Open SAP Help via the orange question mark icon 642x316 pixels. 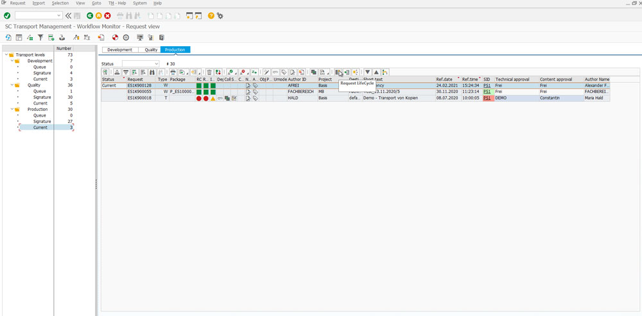pyautogui.click(x=211, y=15)
